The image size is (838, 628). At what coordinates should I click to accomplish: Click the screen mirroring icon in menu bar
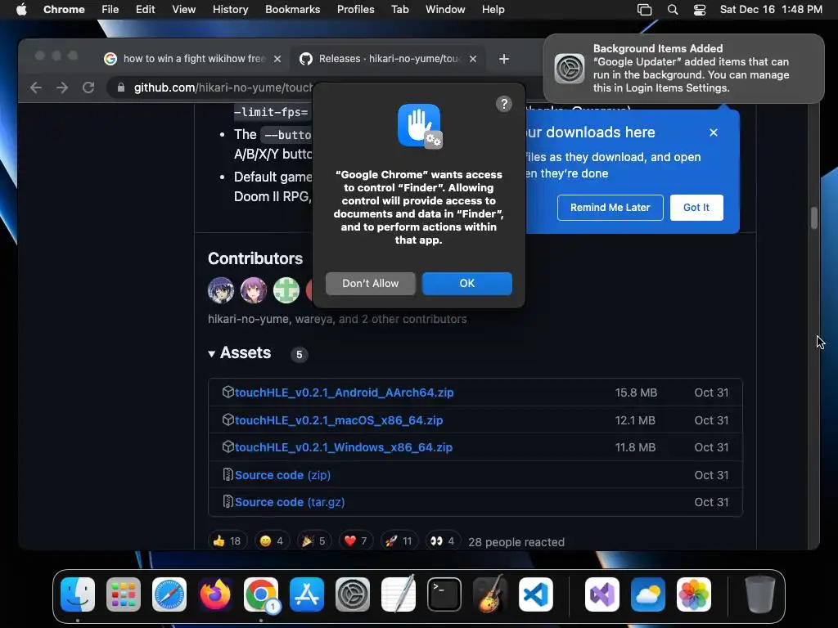tap(645, 10)
